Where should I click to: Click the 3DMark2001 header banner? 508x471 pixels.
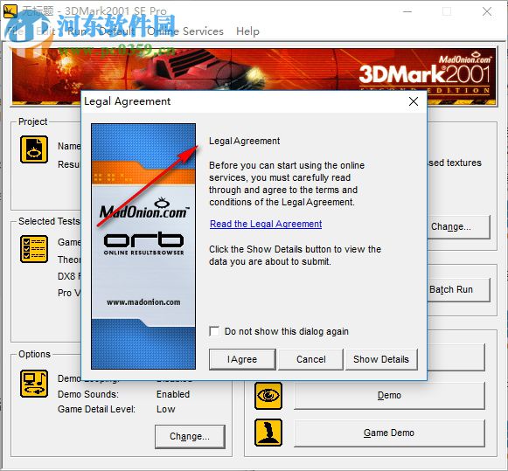[254, 77]
